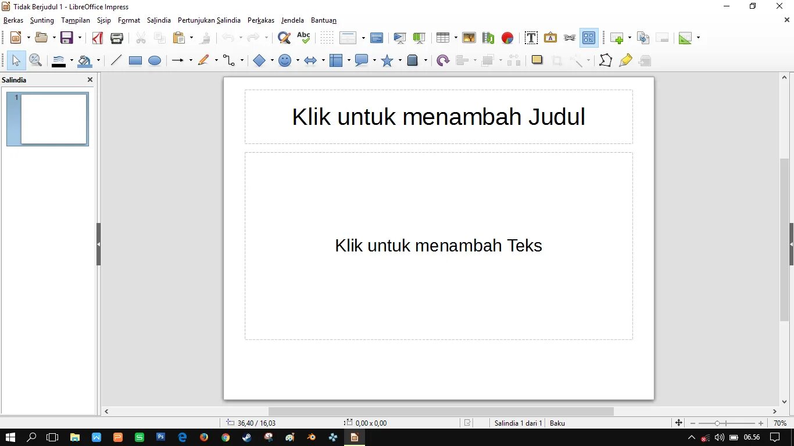The width and height of the screenshot is (794, 446).
Task: Duplicate slide icon
Action: (643, 38)
